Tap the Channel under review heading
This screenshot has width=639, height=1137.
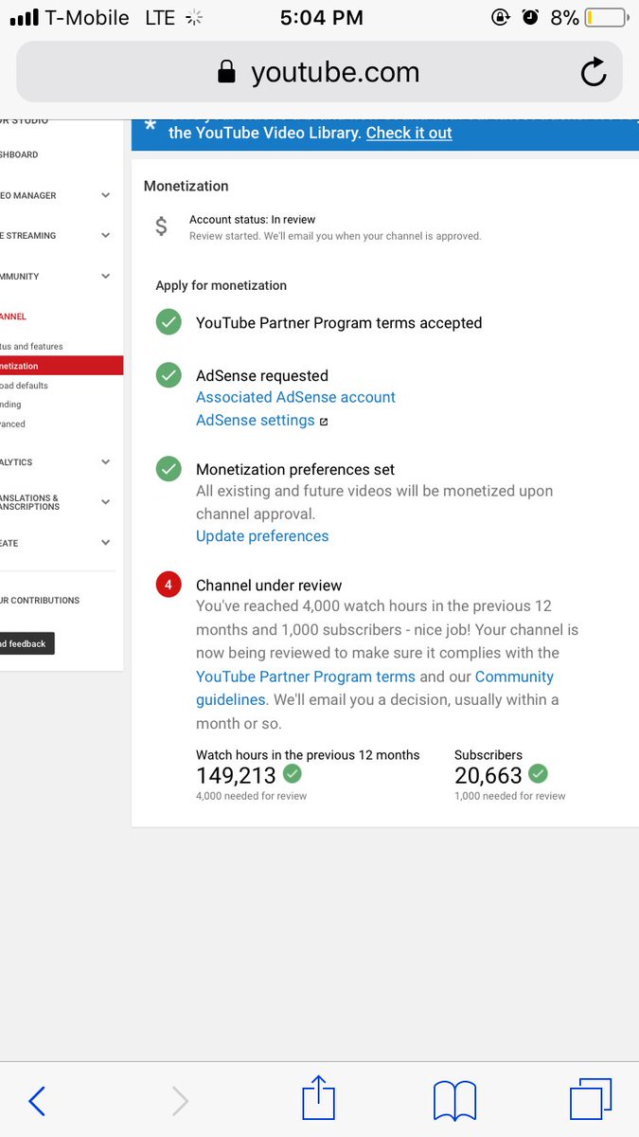[269, 585]
